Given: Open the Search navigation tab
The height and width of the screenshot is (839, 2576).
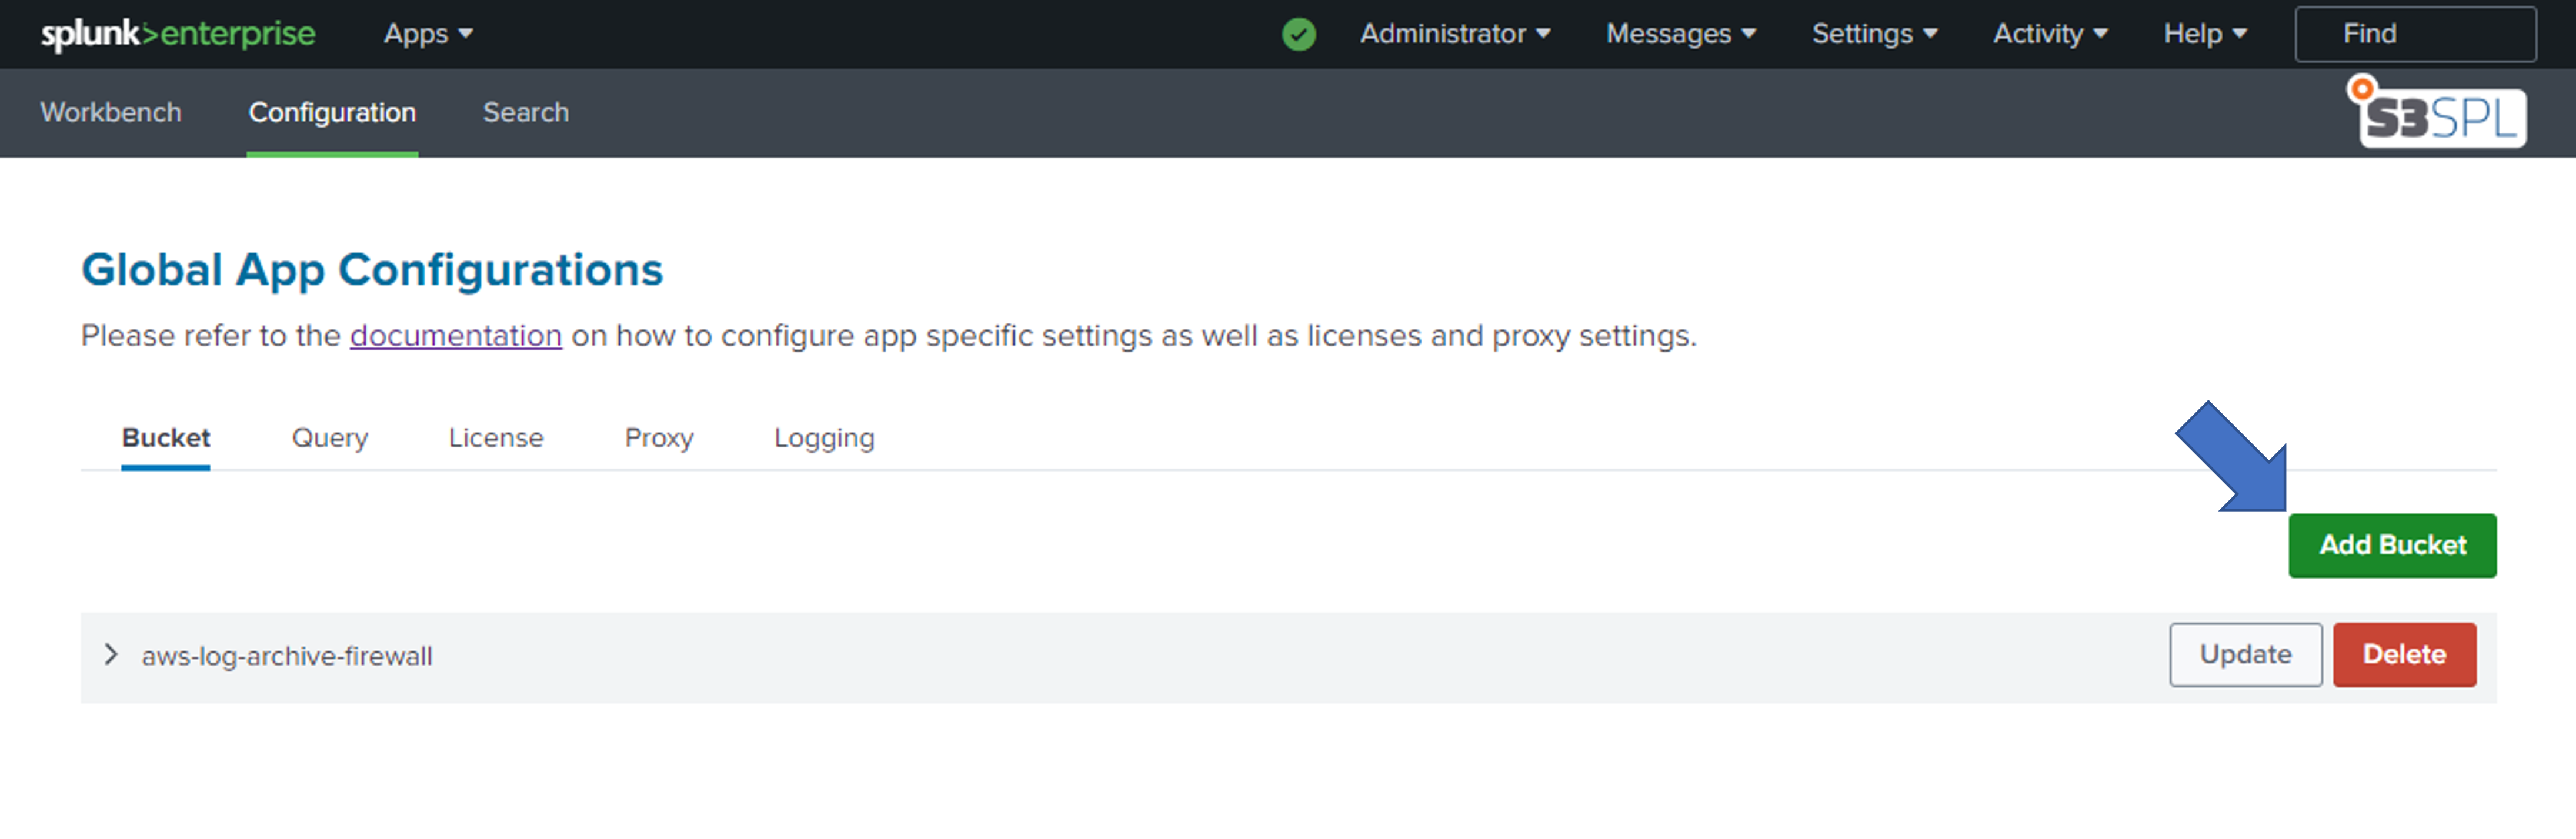Looking at the screenshot, I should click(526, 112).
